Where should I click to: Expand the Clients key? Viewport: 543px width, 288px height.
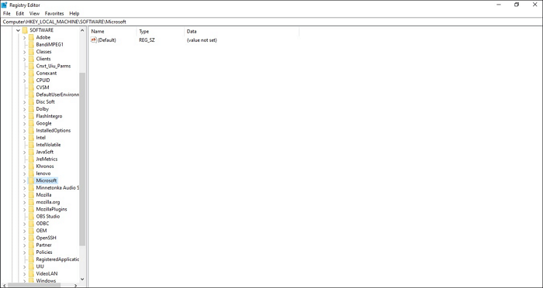click(x=25, y=59)
